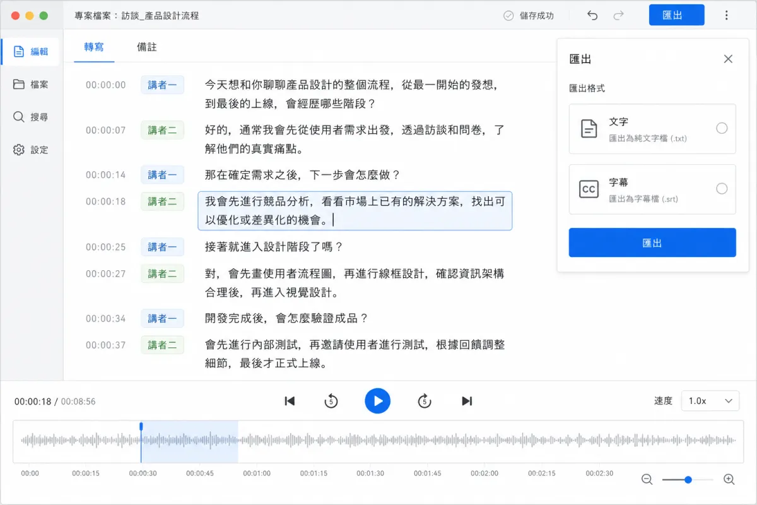
Task: Click the highlighted waveform selection region
Action: click(189, 442)
